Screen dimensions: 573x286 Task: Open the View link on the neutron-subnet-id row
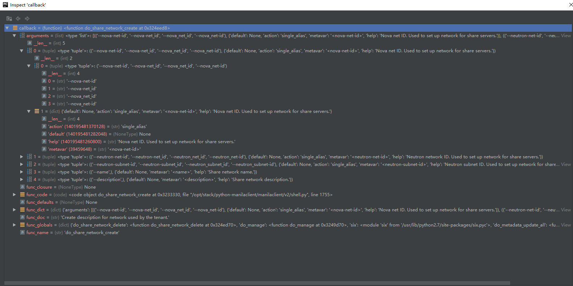pos(566,164)
